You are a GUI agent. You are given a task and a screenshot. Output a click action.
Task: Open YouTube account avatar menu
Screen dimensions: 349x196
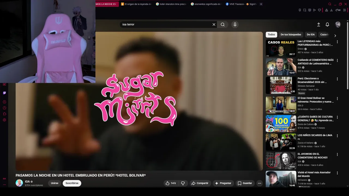[x=338, y=24]
